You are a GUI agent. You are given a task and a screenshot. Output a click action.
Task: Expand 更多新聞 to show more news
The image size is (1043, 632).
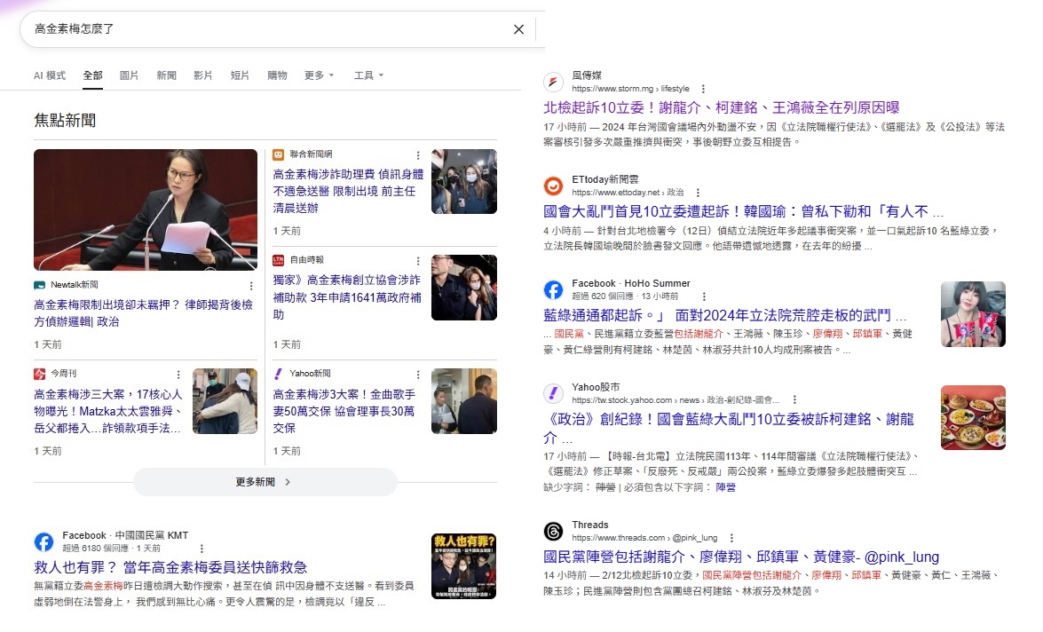[x=265, y=482]
